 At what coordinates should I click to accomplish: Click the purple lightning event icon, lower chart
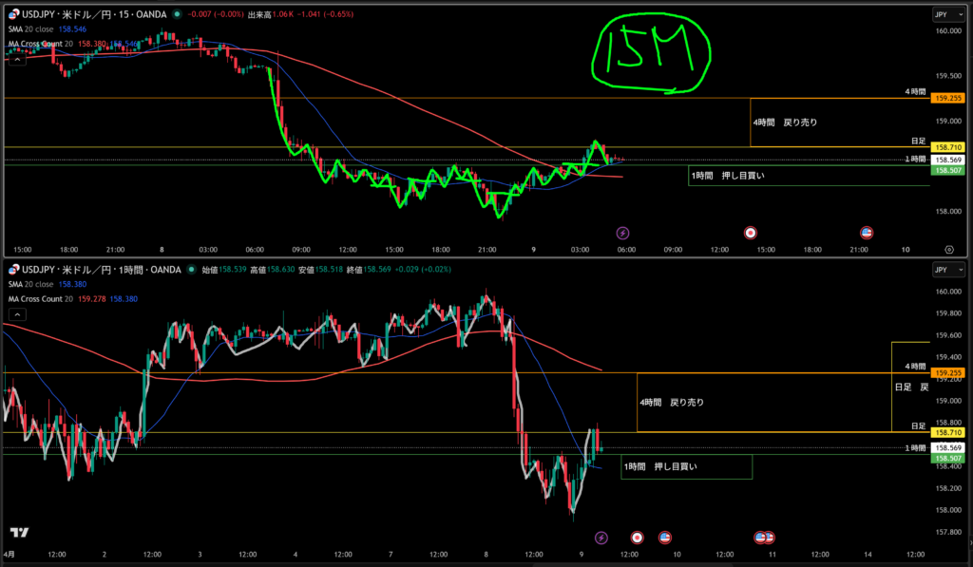tap(601, 538)
